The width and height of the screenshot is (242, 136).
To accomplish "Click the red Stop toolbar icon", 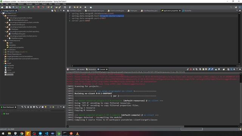I will pyautogui.click(x=39, y=7).
